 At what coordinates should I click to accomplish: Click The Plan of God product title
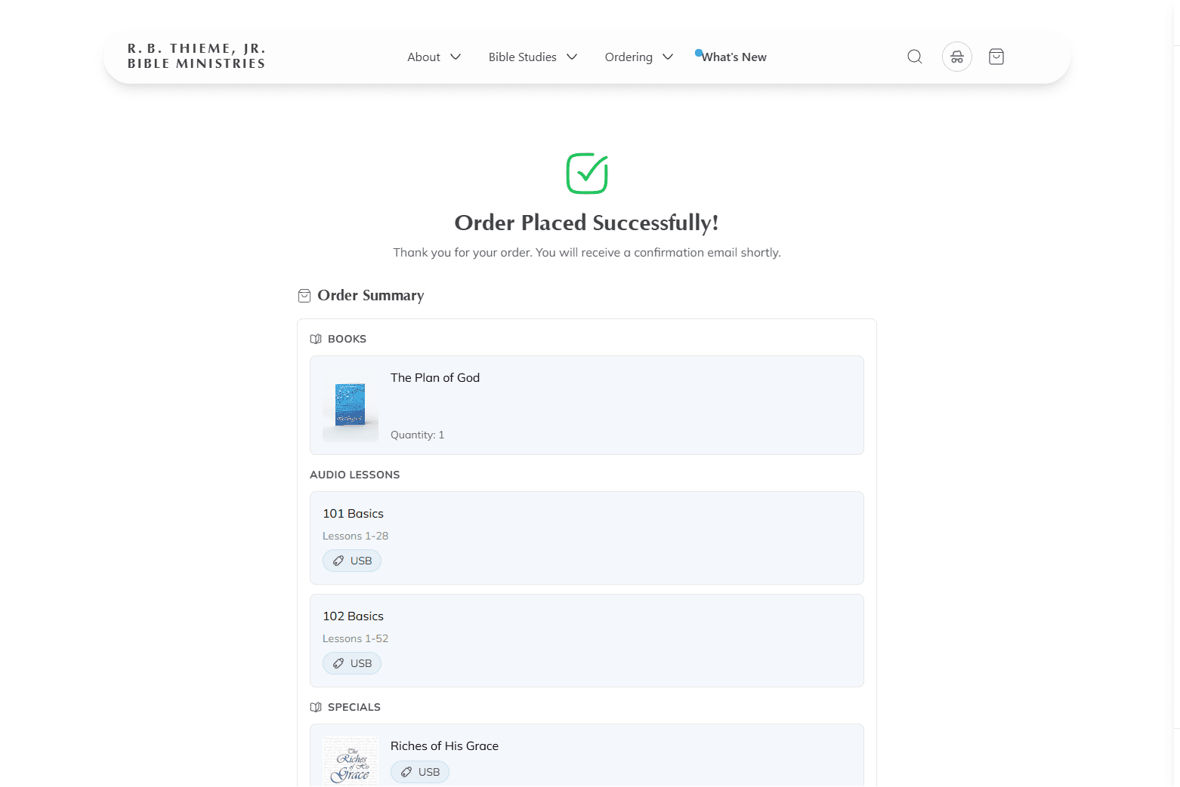coord(435,377)
